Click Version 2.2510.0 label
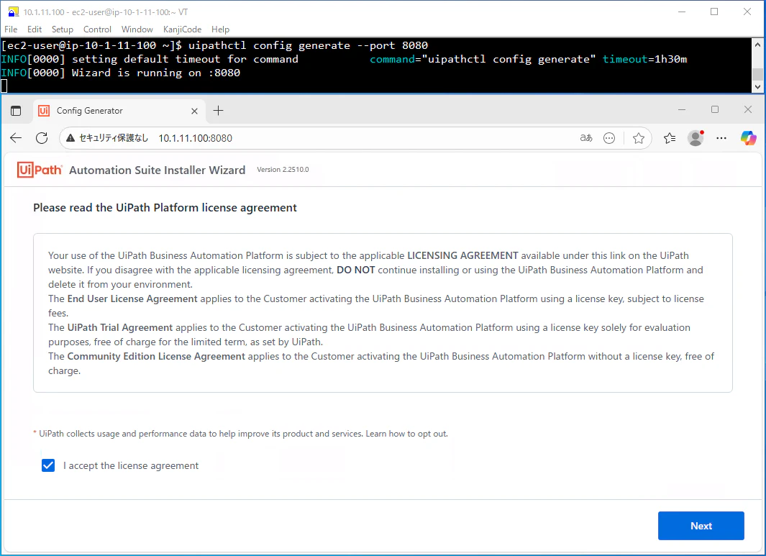 coord(283,170)
